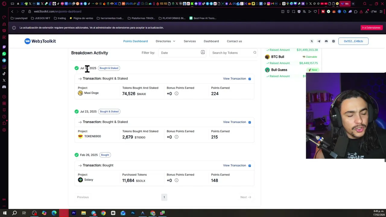386x217 pixels.
Task: Click the Discord icon in Web3Toolkit header
Action: point(326,41)
